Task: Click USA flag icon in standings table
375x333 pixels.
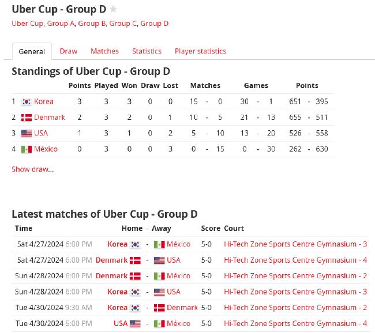Action: point(27,133)
